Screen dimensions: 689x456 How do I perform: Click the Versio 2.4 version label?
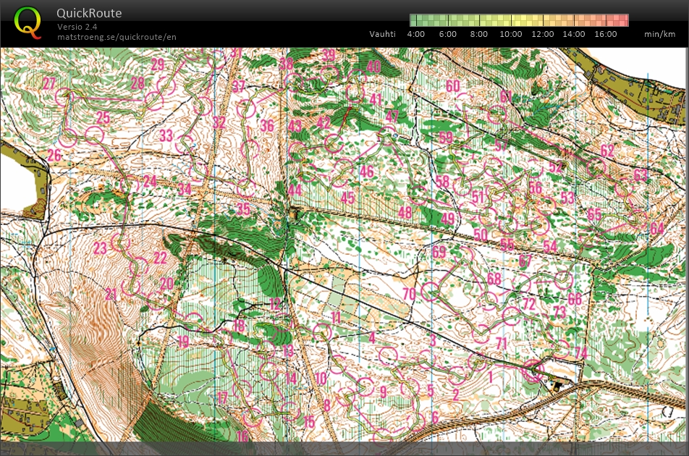[x=77, y=27]
